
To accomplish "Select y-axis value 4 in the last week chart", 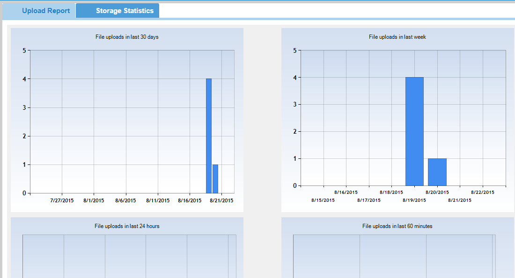I will pyautogui.click(x=295, y=78).
